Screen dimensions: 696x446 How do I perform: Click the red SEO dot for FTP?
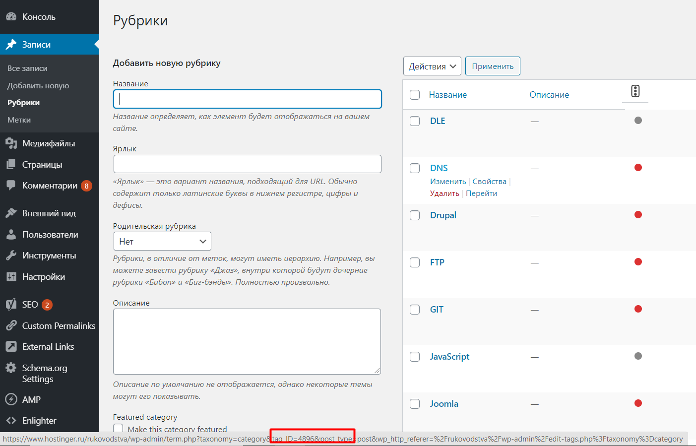638,261
